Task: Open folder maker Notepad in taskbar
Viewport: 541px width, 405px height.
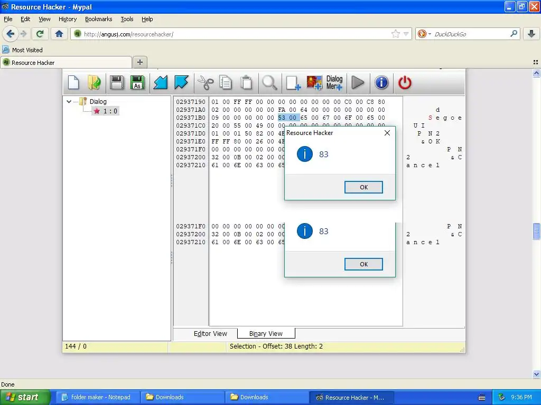Action: (x=98, y=397)
